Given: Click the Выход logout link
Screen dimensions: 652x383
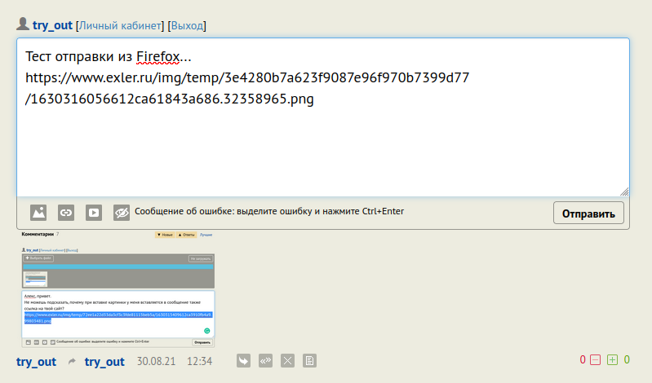Looking at the screenshot, I should pyautogui.click(x=187, y=26).
